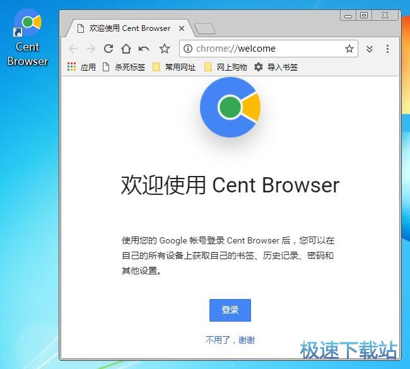Maximize the Cent Browser window
The height and width of the screenshot is (369, 410).
click(x=364, y=15)
